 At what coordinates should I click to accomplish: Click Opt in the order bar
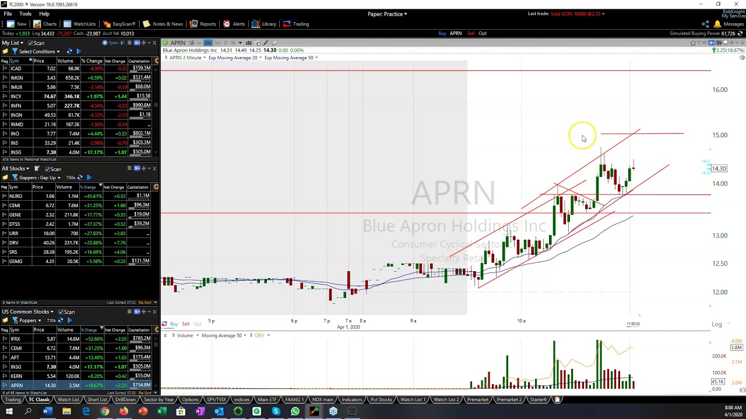click(x=483, y=33)
